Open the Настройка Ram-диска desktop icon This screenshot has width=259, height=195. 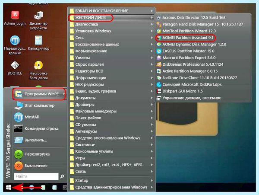(38, 70)
